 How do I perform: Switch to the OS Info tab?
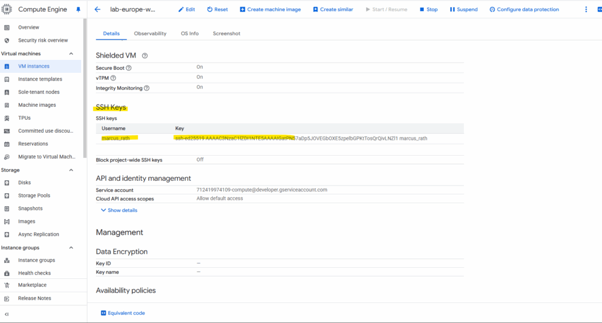click(x=190, y=33)
